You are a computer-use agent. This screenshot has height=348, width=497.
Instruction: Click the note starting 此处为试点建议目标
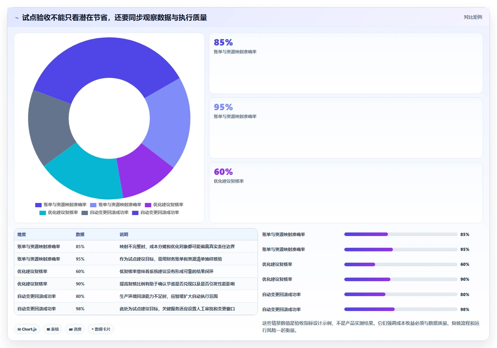(177, 309)
